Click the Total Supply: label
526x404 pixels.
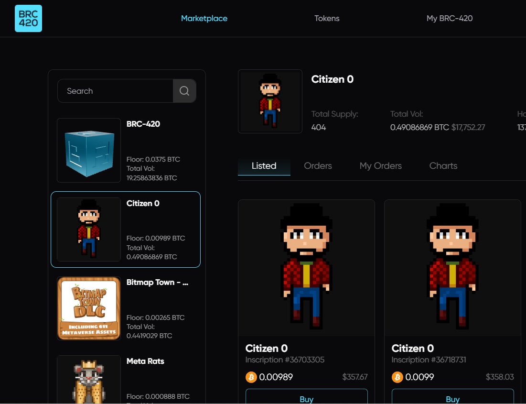pyautogui.click(x=335, y=114)
